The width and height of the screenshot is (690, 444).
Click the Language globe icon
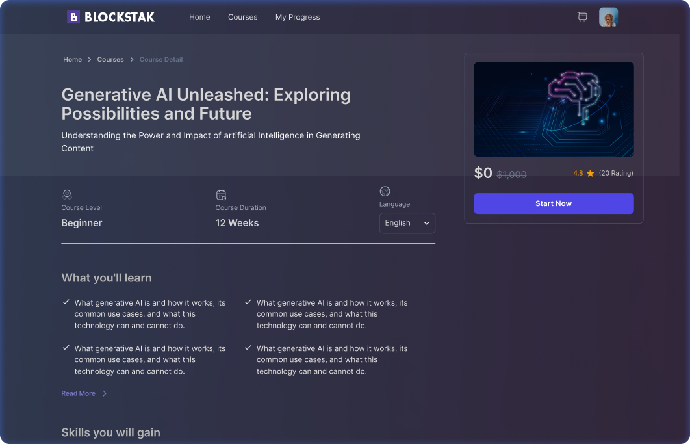(385, 191)
